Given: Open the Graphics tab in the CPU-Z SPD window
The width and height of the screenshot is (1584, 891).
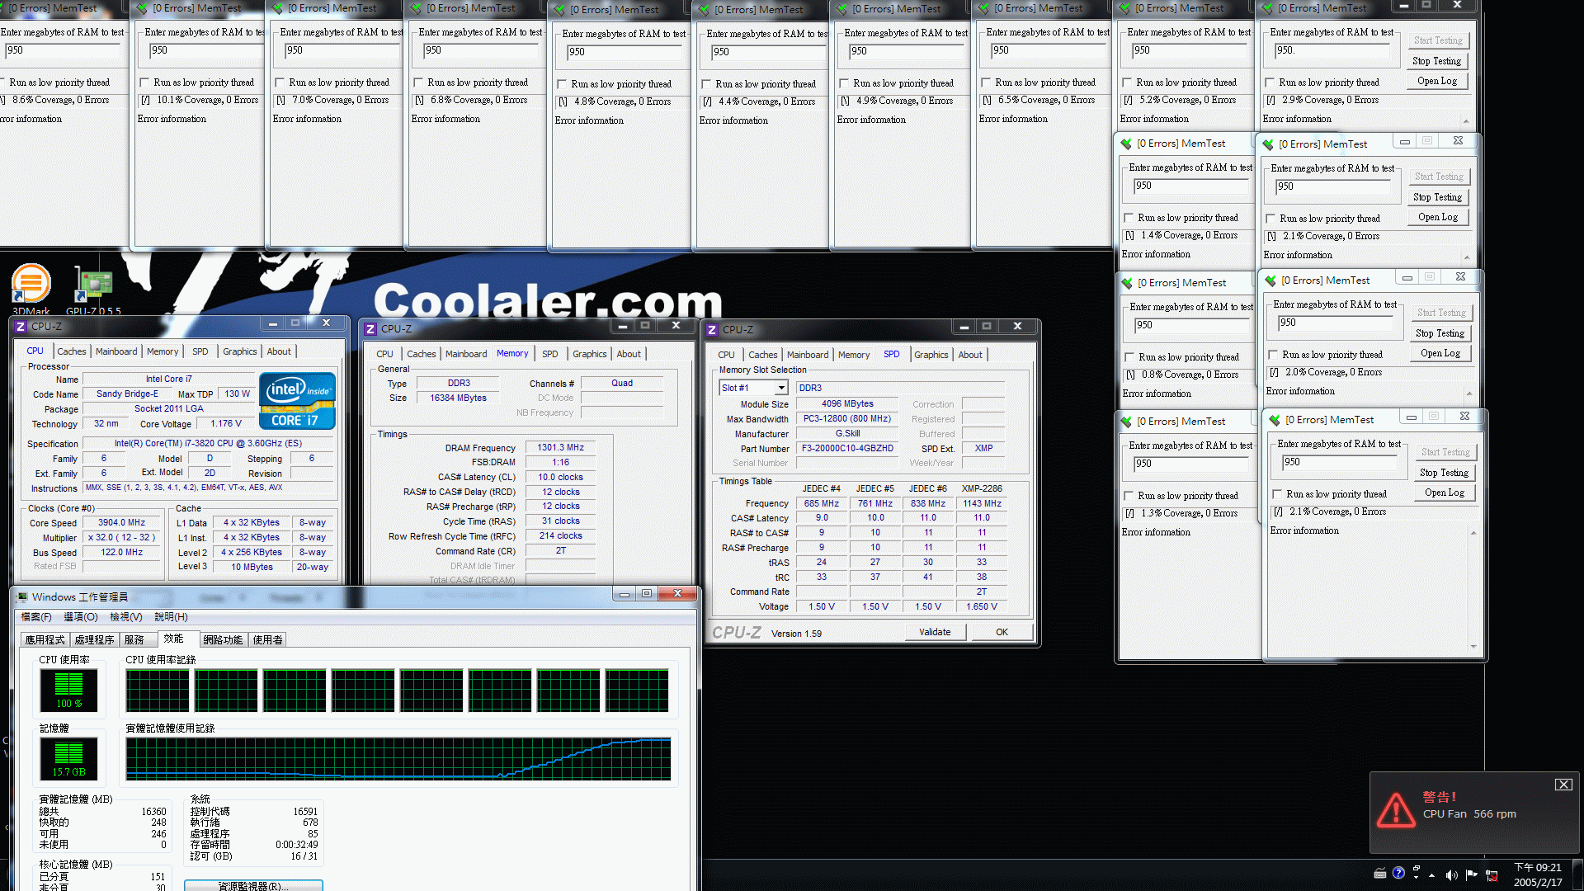Looking at the screenshot, I should coord(931,355).
